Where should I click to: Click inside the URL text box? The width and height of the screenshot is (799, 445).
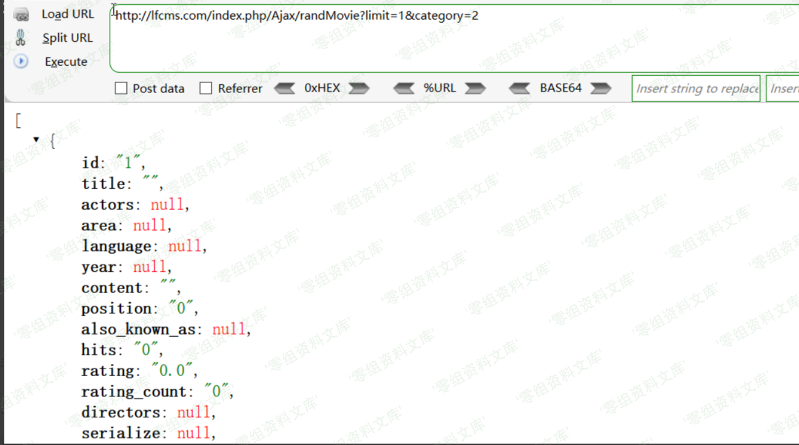click(x=431, y=43)
